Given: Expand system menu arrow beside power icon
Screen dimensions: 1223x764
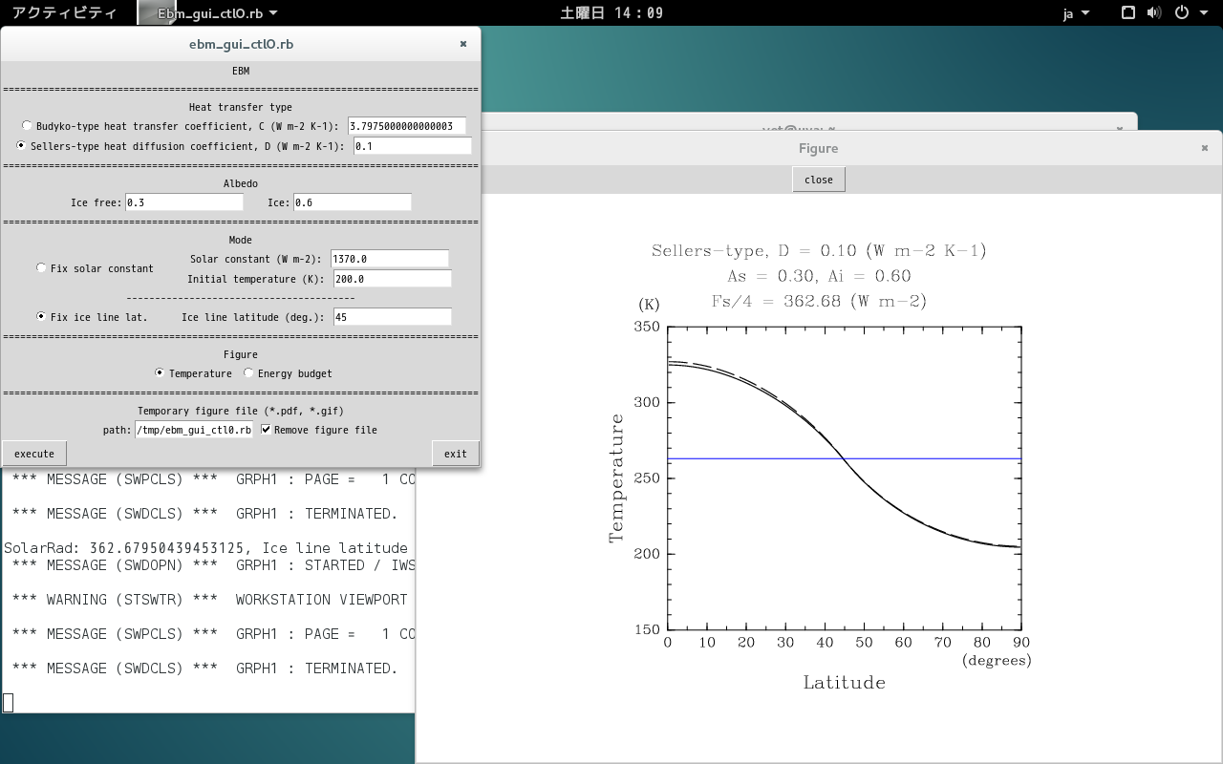Looking at the screenshot, I should [x=1202, y=13].
